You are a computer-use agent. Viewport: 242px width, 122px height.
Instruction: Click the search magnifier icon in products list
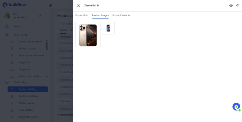coord(64,24)
